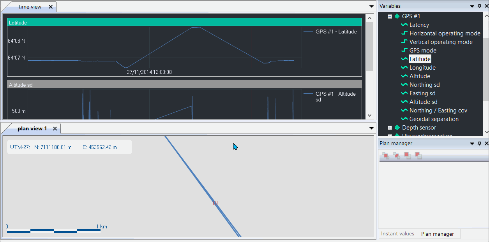Collapse the GPS #1 tree node
The height and width of the screenshot is (242, 489).
pyautogui.click(x=390, y=16)
